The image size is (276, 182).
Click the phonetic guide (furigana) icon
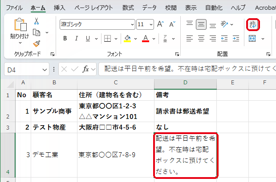click(165, 39)
